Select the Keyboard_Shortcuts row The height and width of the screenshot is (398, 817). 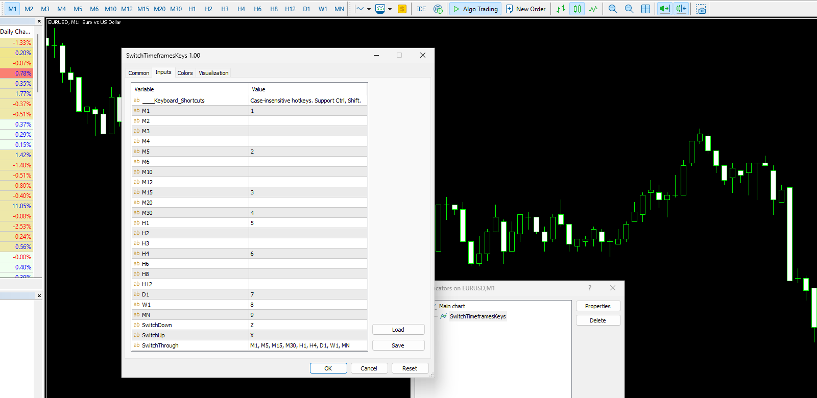coord(249,101)
